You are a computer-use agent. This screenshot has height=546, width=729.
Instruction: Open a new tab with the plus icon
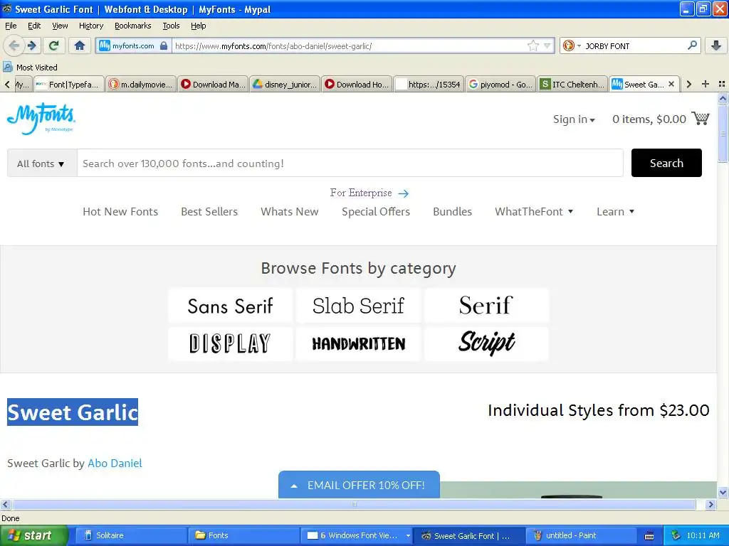(706, 84)
